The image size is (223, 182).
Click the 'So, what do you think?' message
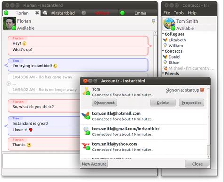coord(33,107)
